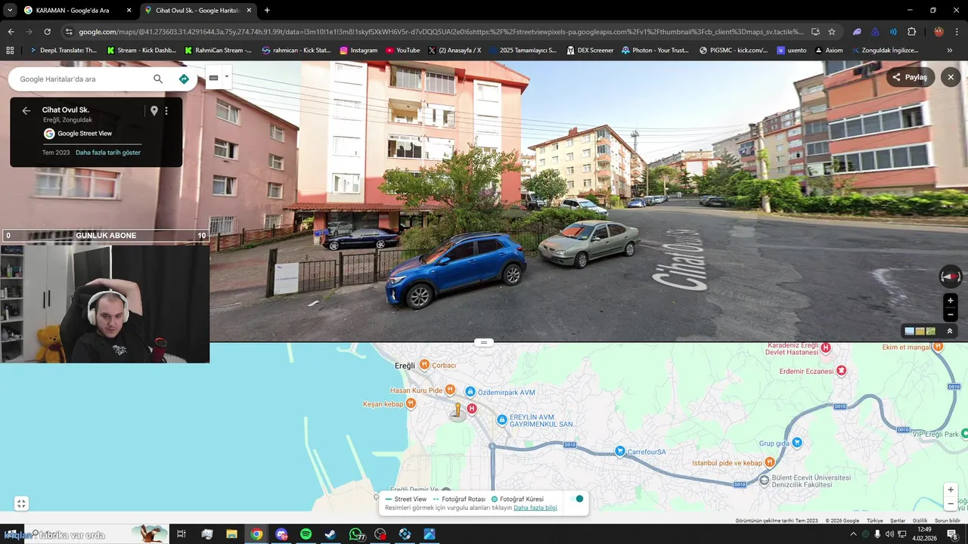Viewport: 968px width, 544px height.
Task: Open a new browser tab
Action: click(x=267, y=11)
